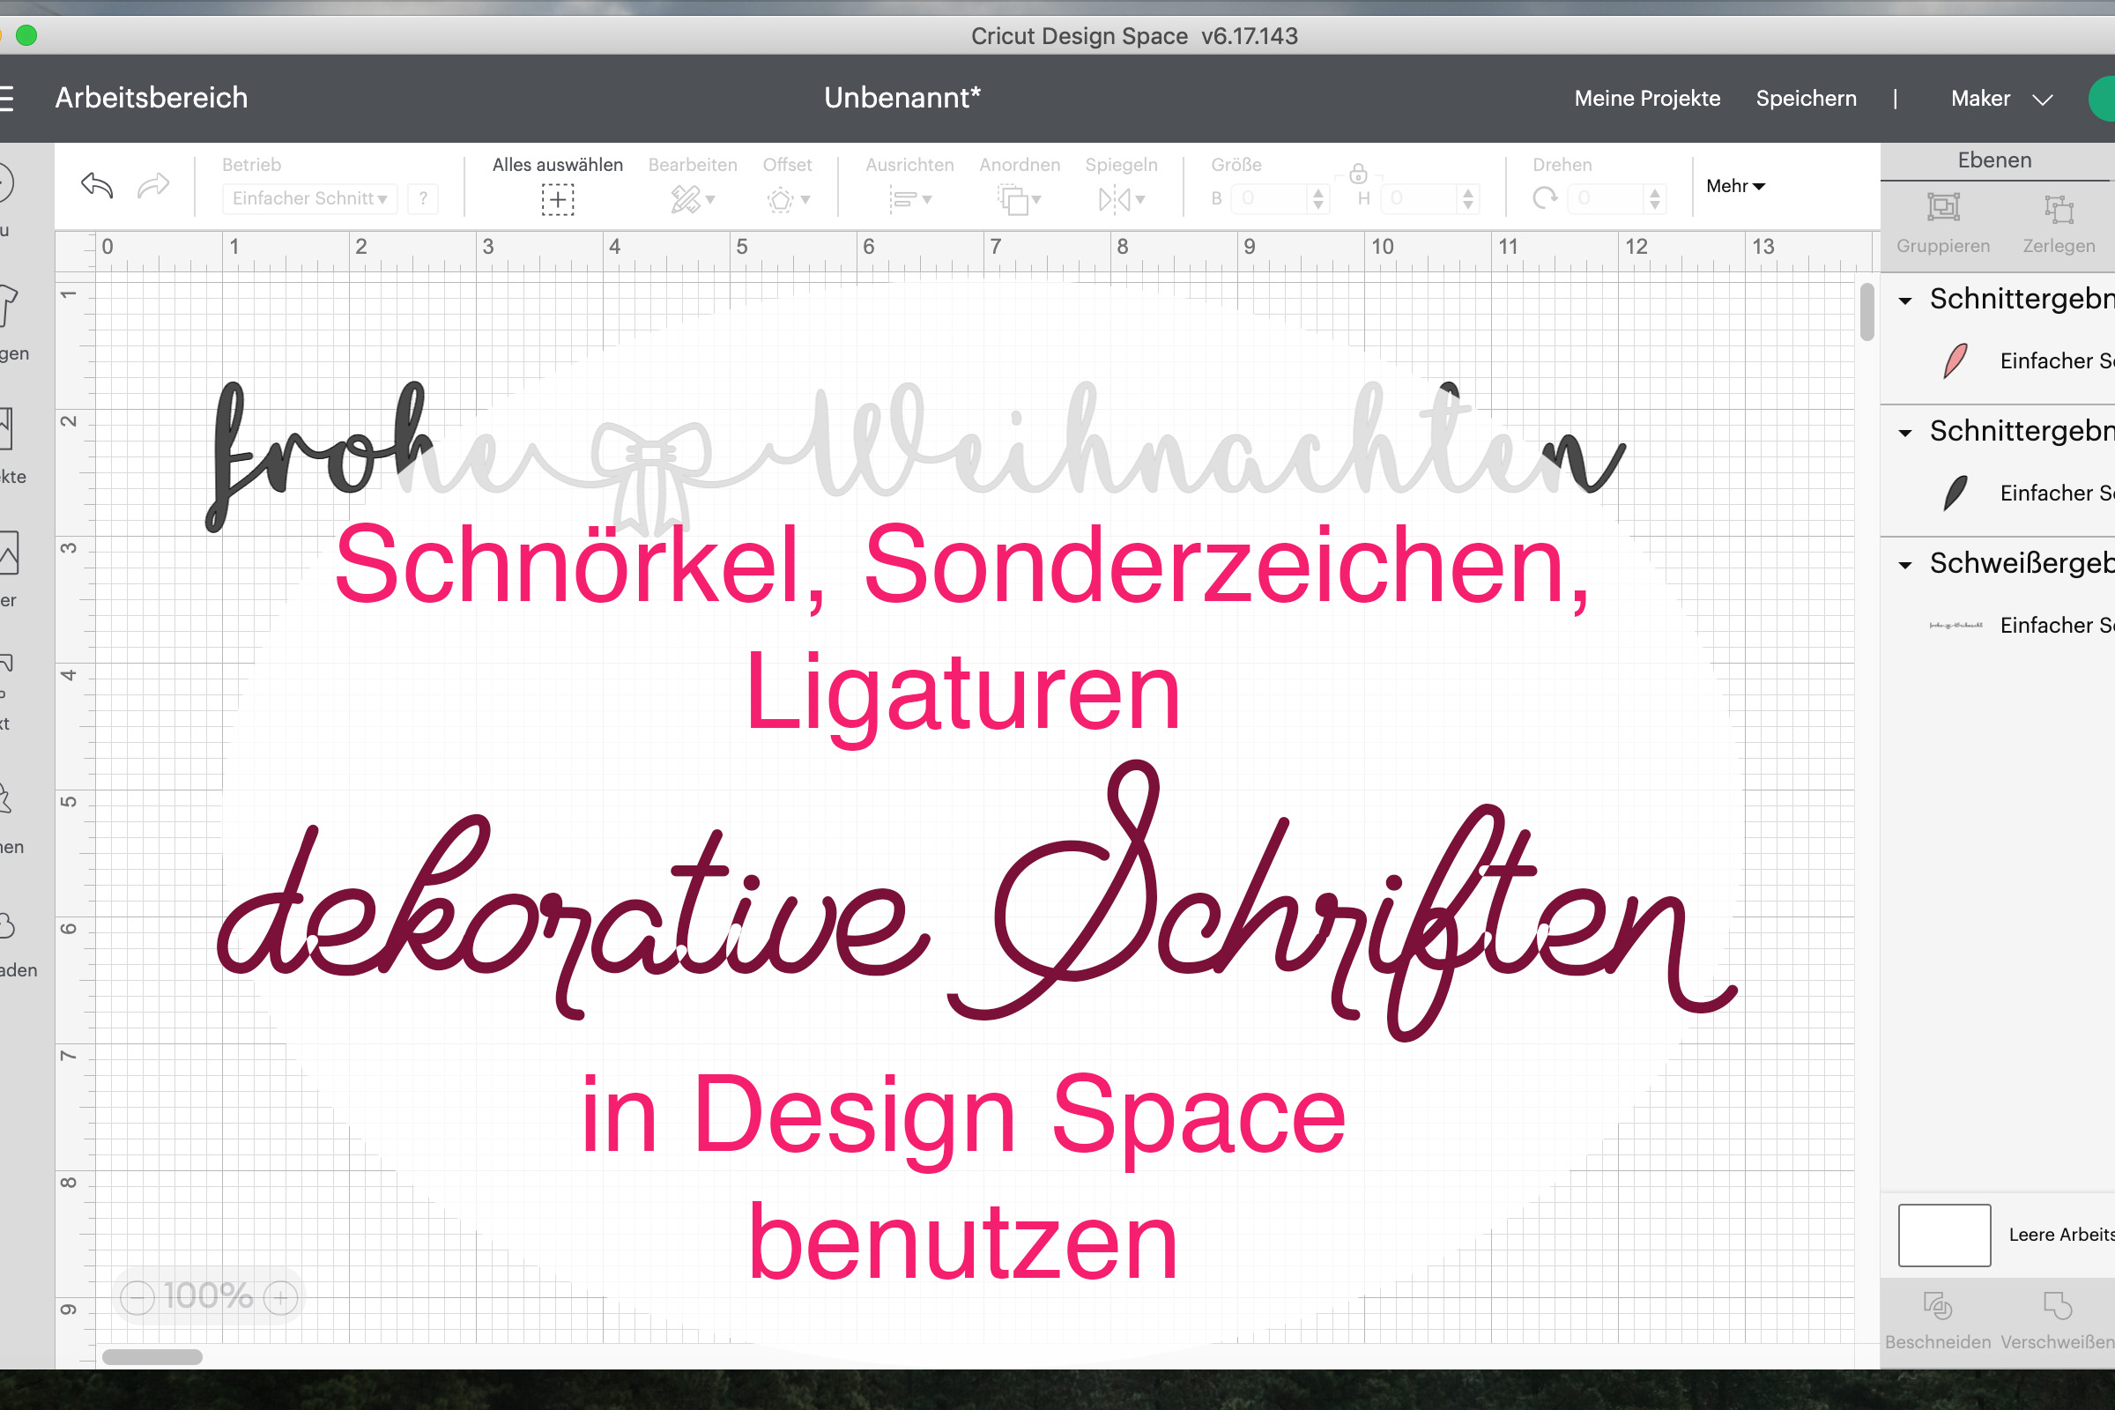Collapse the first Schnittergebnis layer group
The height and width of the screenshot is (1410, 2115).
point(1906,300)
